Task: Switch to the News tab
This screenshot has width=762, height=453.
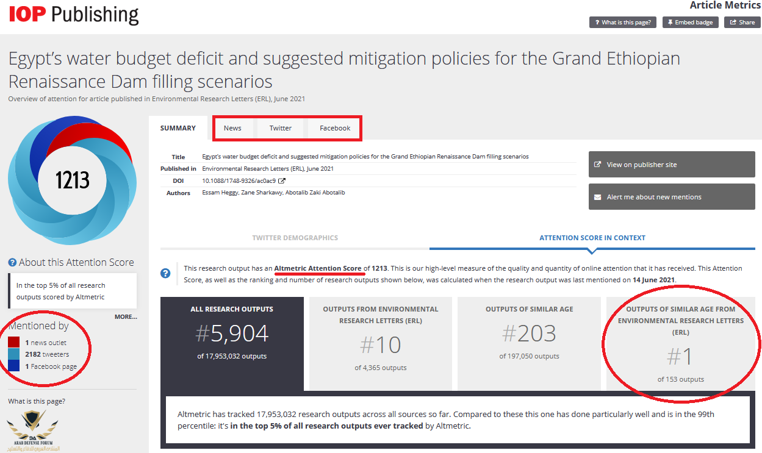Action: point(232,128)
